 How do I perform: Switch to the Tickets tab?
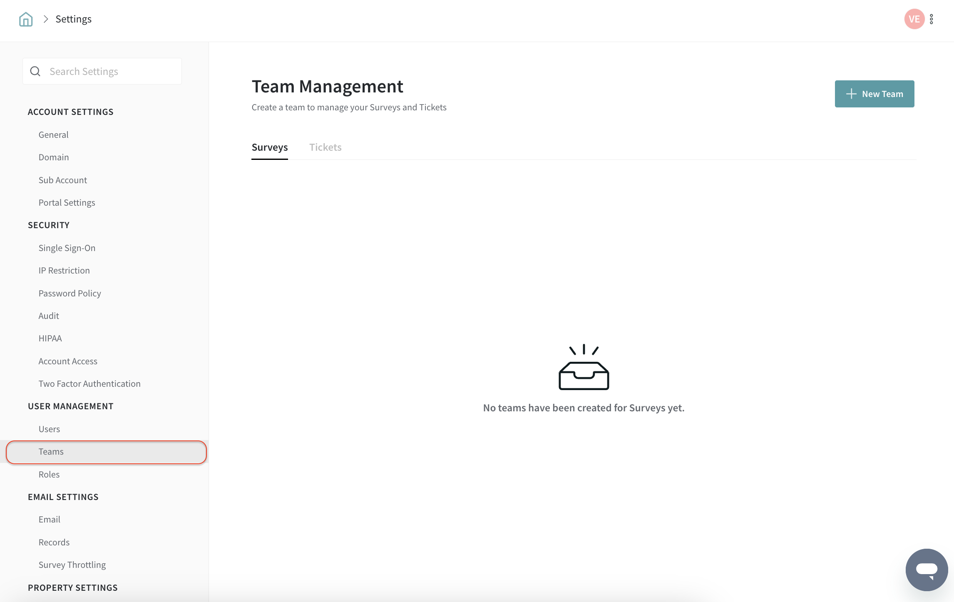coord(325,147)
